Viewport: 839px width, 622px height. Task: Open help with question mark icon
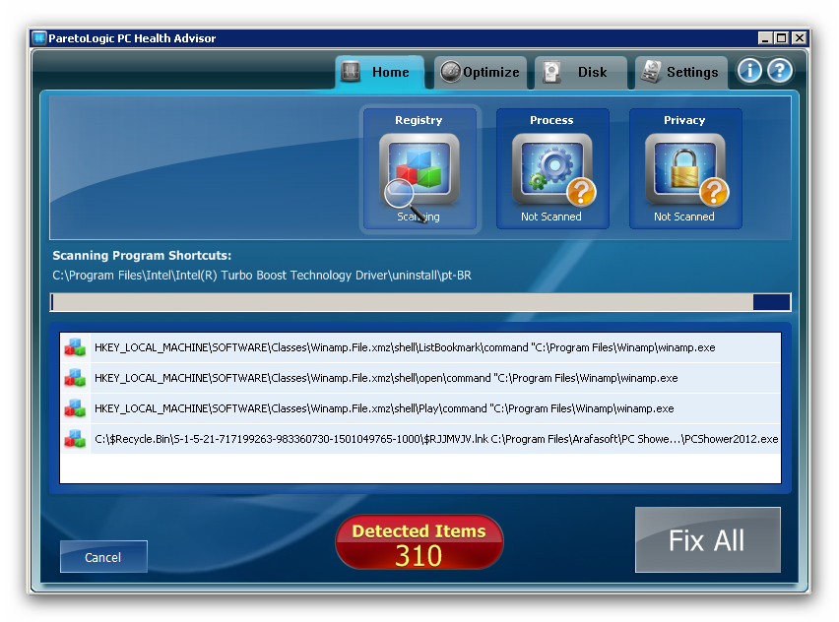click(x=780, y=71)
